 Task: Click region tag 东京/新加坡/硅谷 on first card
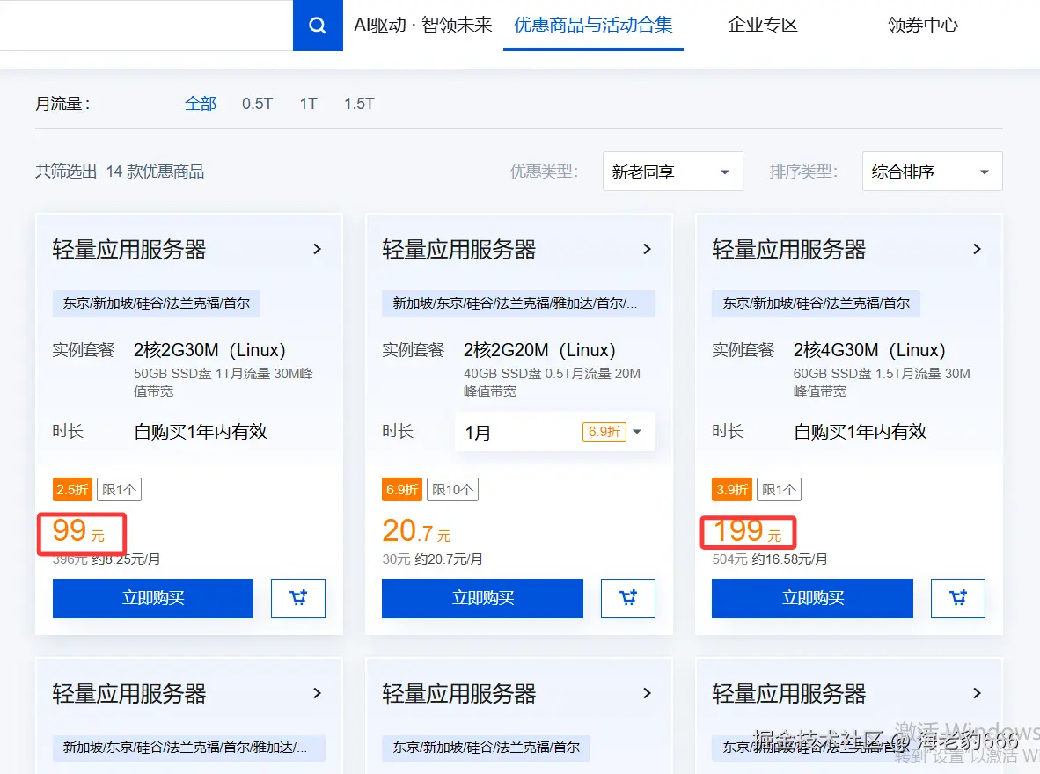pos(157,303)
